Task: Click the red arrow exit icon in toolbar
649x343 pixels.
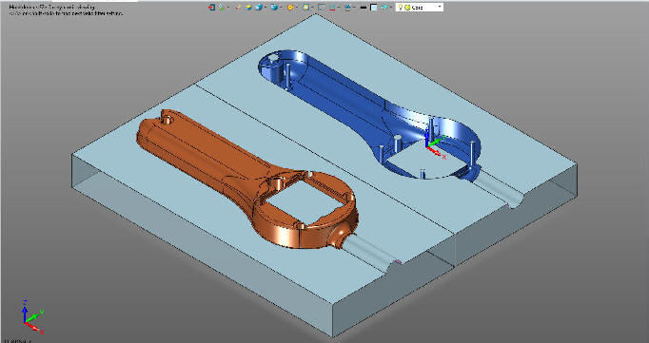Action: click(x=211, y=7)
